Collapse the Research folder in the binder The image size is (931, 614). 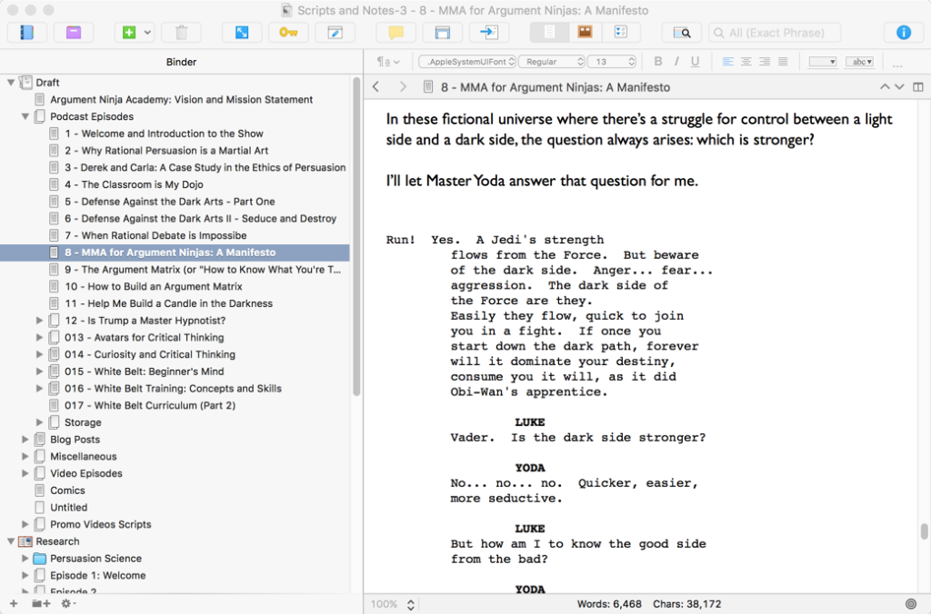click(x=11, y=541)
